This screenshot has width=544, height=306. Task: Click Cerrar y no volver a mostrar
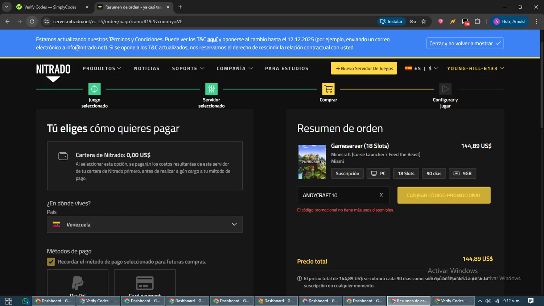(x=465, y=43)
